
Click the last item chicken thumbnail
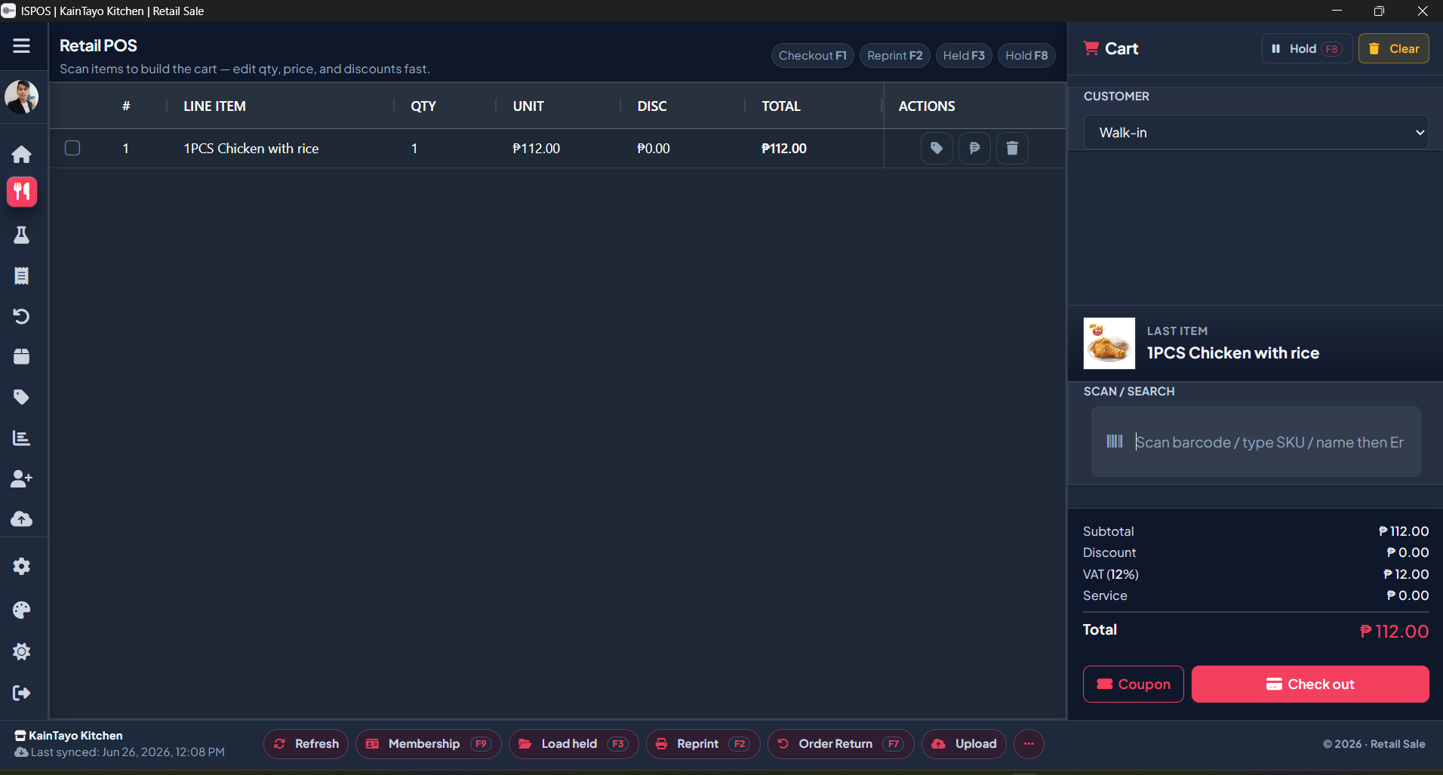tap(1109, 343)
